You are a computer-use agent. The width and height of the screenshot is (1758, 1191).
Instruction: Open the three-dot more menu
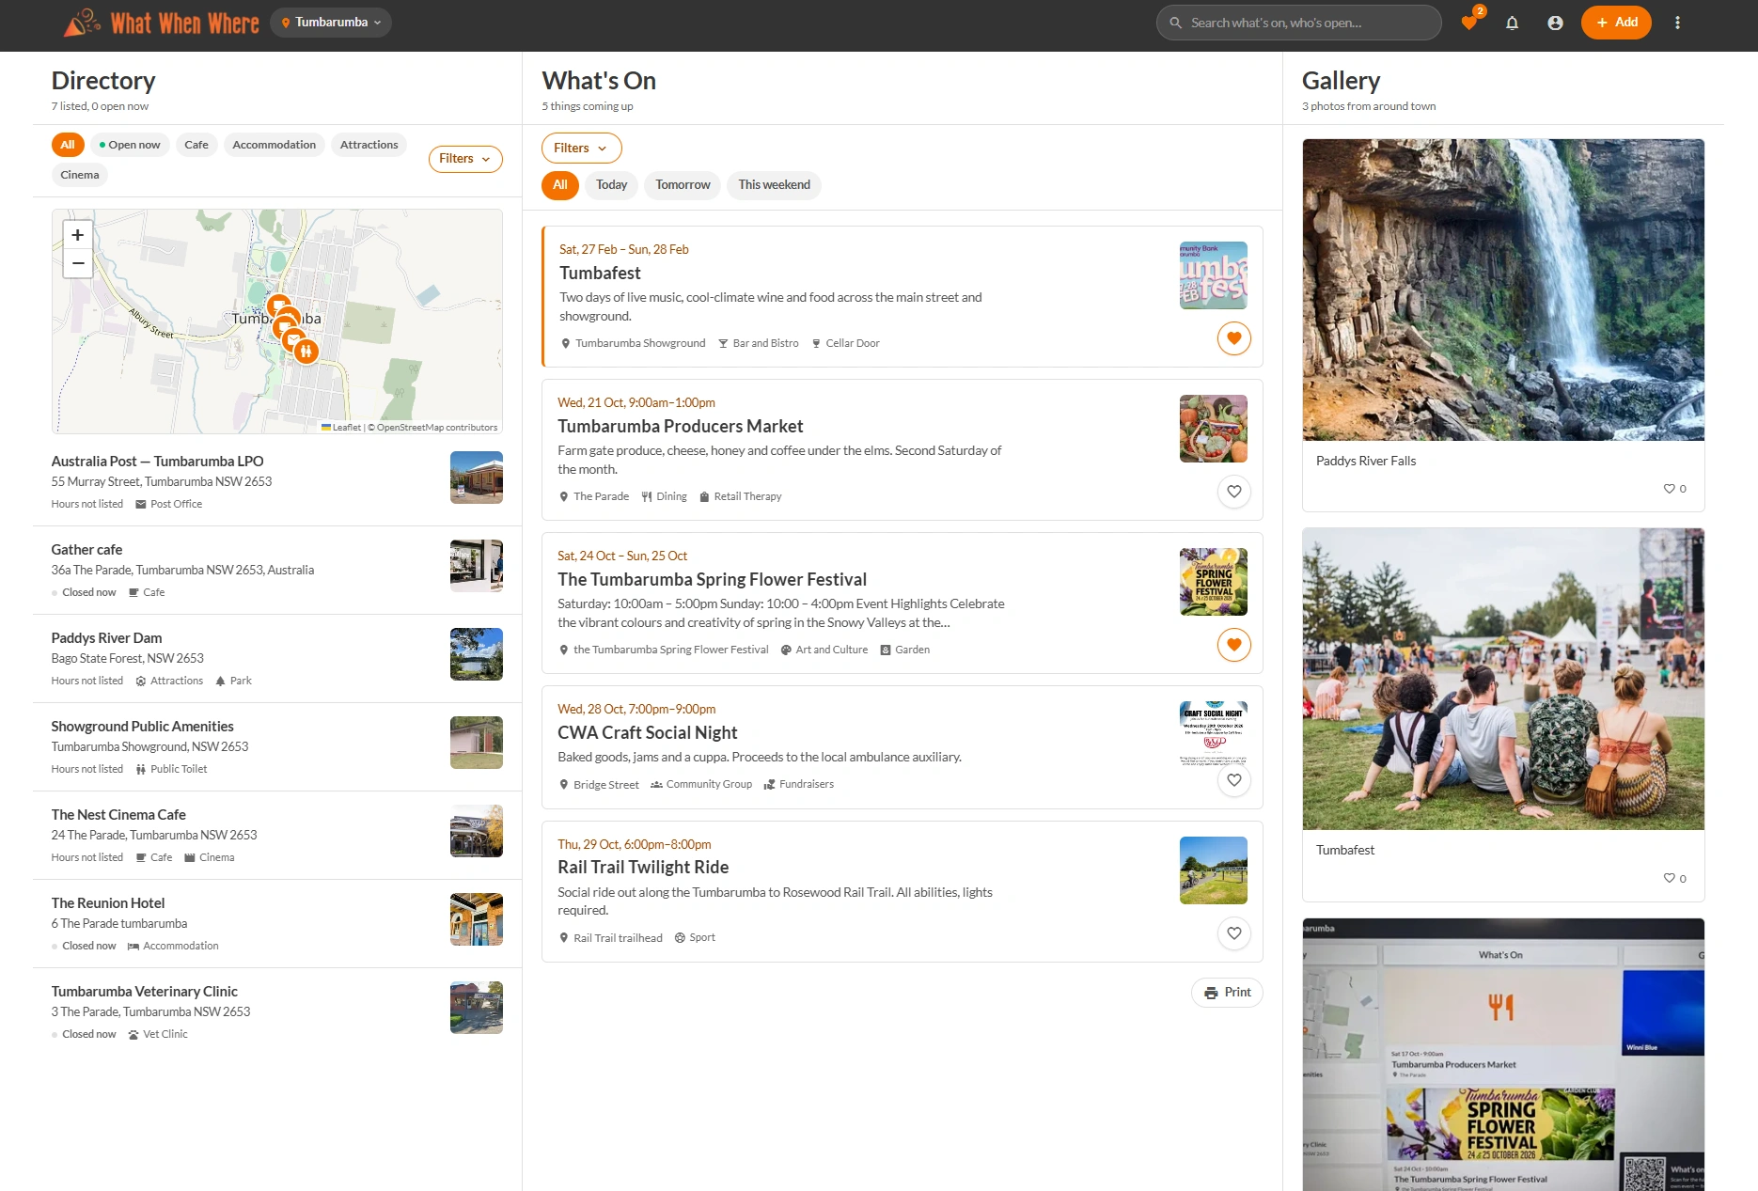tap(1677, 23)
